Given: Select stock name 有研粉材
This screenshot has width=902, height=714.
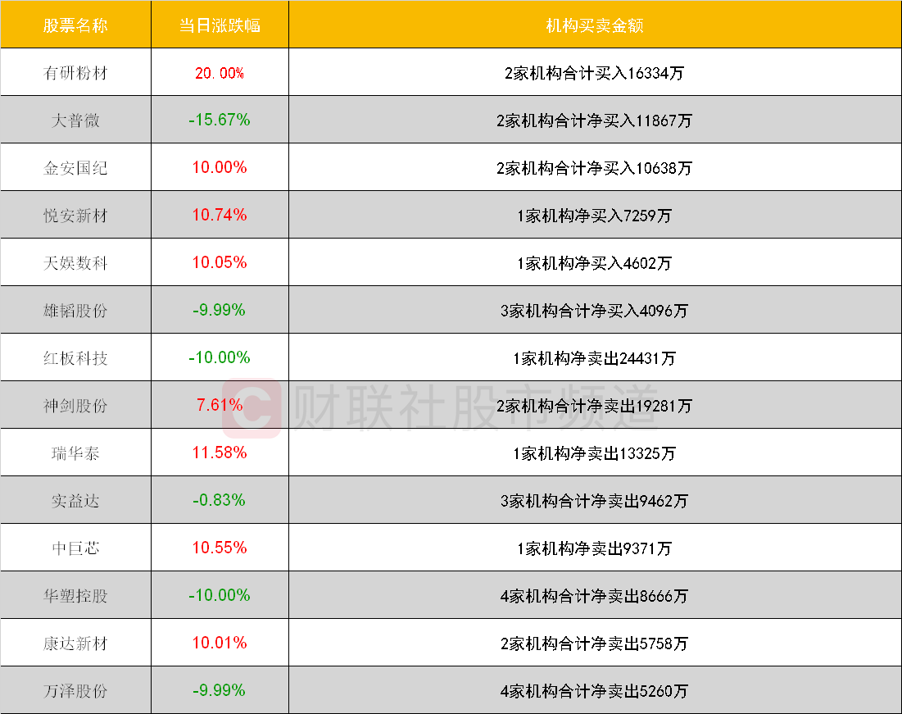Looking at the screenshot, I should point(75,73).
